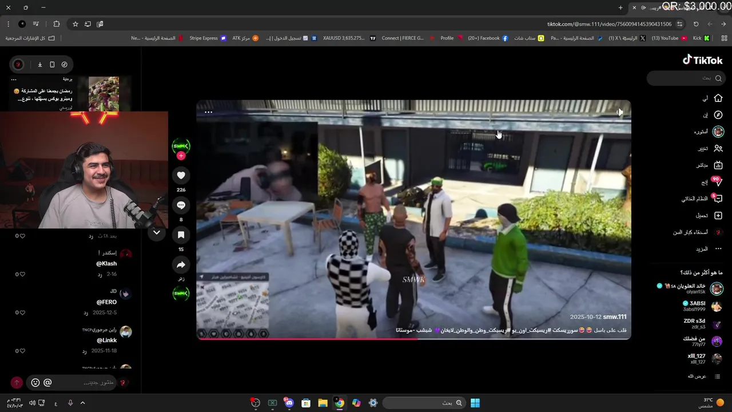The height and width of the screenshot is (412, 732).
Task: Send comment with red arrow button
Action: pyautogui.click(x=17, y=382)
